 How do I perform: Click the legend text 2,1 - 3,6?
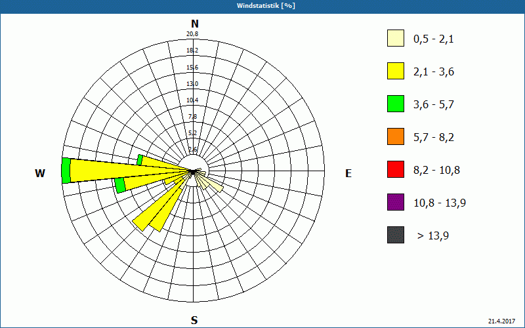click(x=434, y=72)
